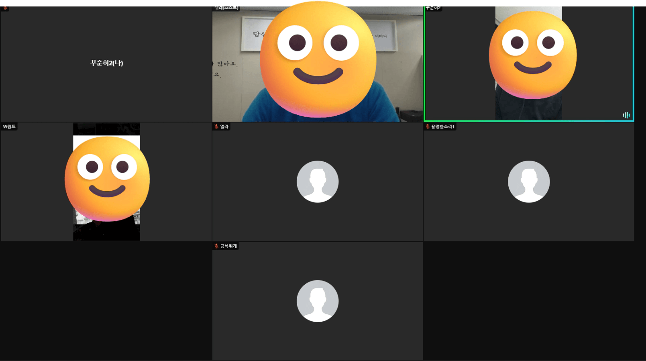Select 금석위개's default avatar icon
The image size is (646, 361).
click(317, 301)
